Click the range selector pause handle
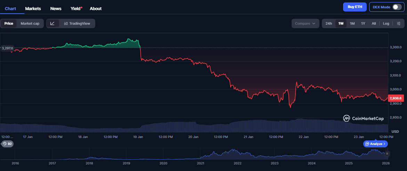 pos(387,153)
